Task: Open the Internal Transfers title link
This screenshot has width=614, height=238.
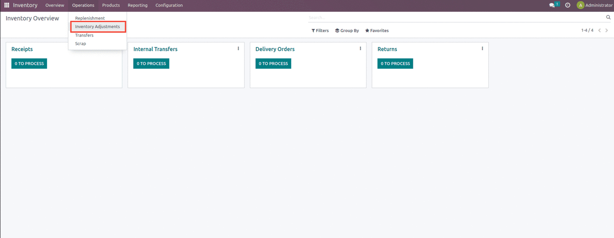Action: tap(156, 49)
